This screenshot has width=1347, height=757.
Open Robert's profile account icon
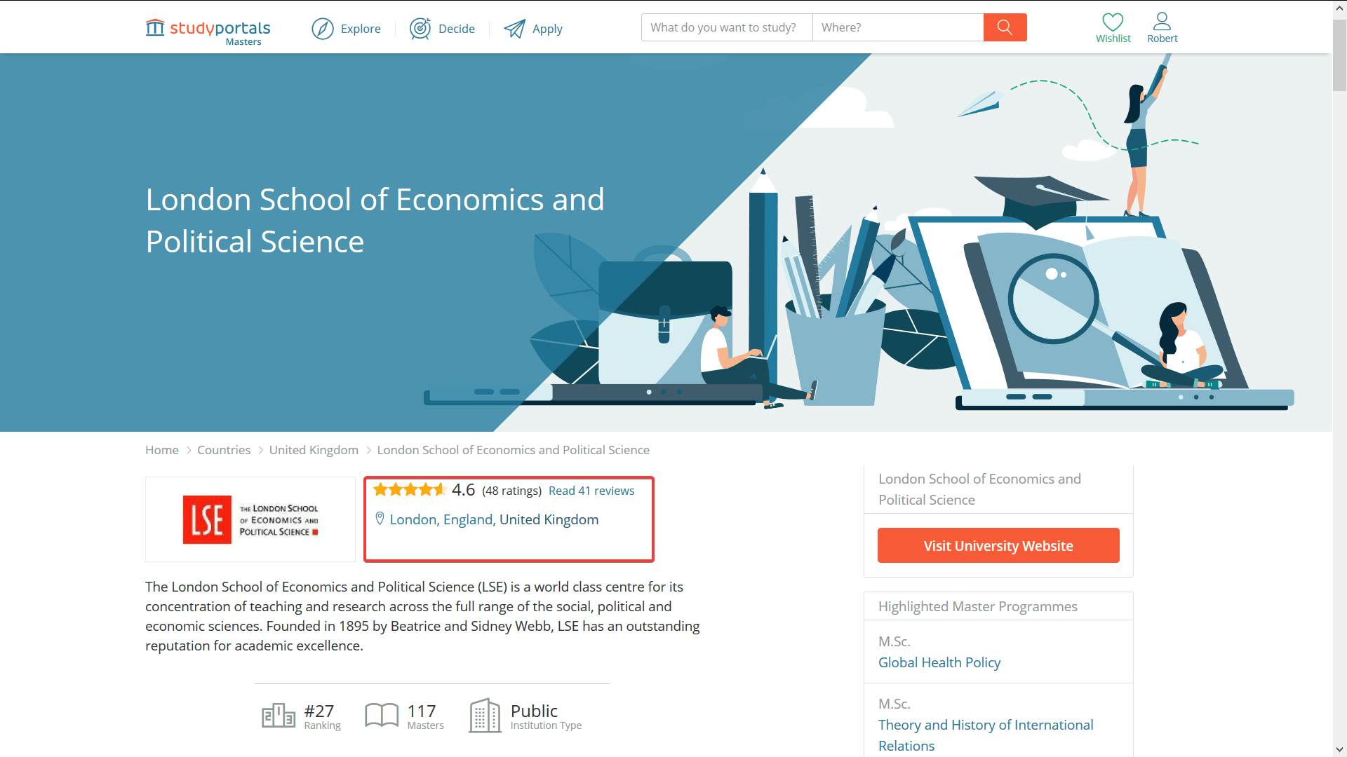pyautogui.click(x=1162, y=21)
